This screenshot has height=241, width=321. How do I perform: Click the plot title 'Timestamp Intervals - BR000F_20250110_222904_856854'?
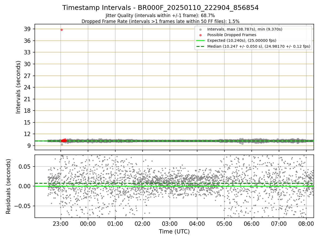(x=160, y=8)
